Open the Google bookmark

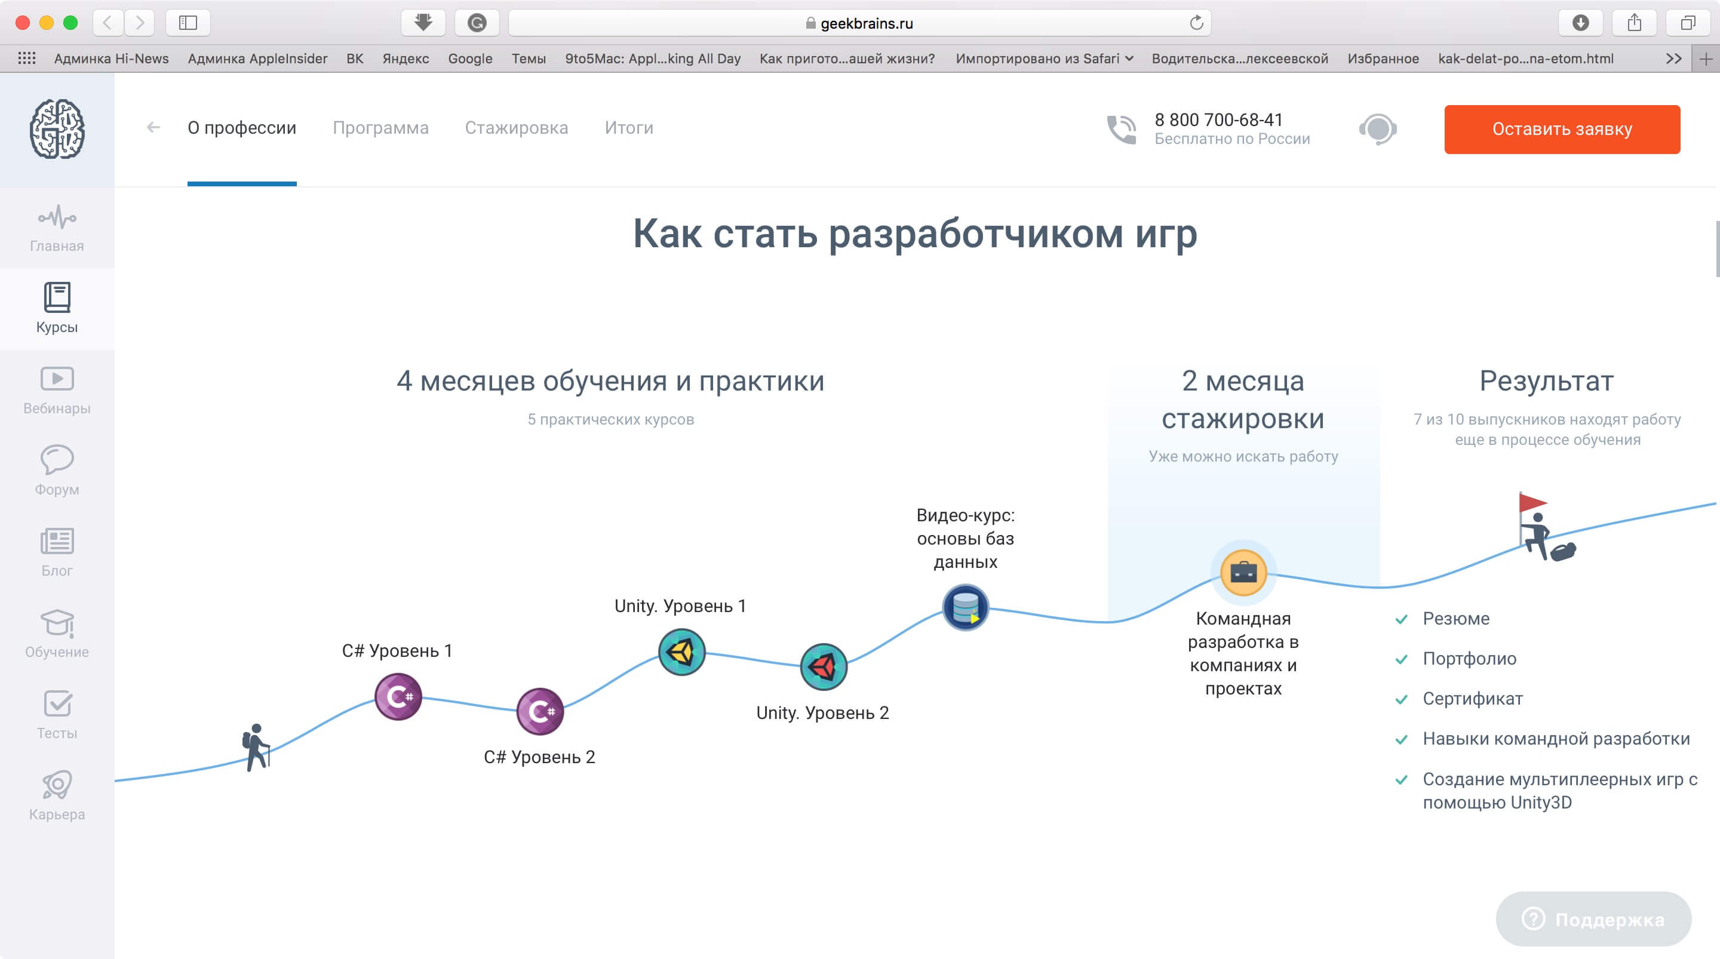470,58
